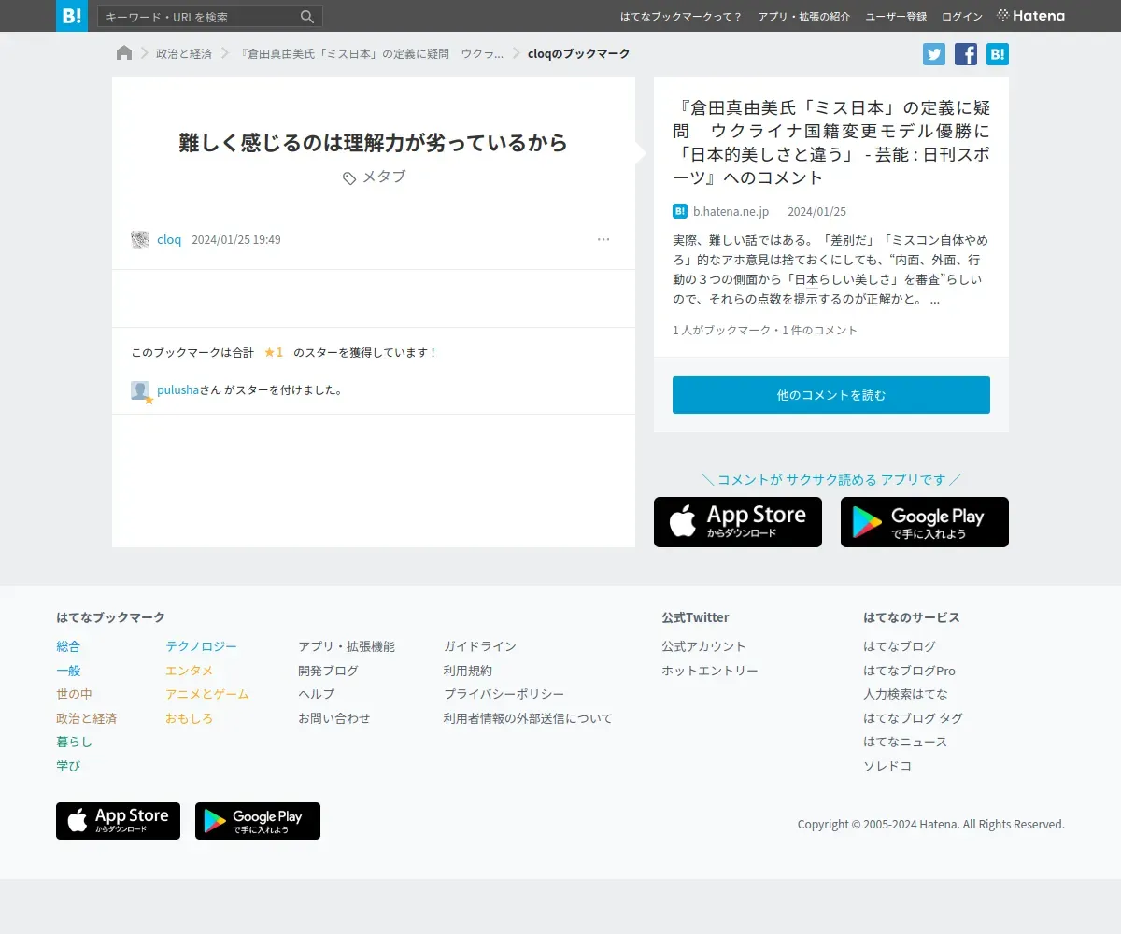
Task: Click the search magnifier icon
Action: pyautogui.click(x=307, y=17)
